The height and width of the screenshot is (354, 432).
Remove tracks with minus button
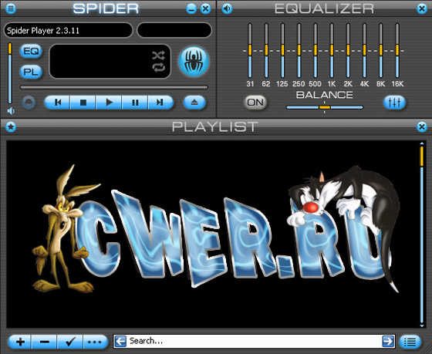coord(45,342)
